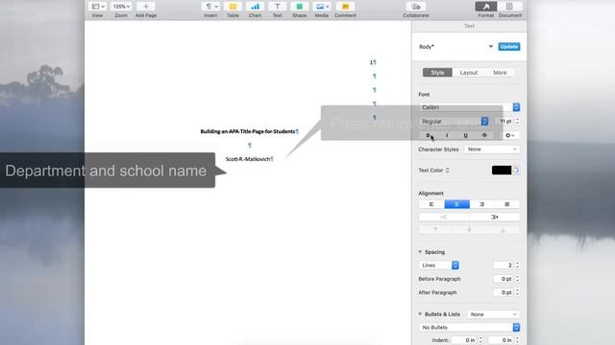The image size is (615, 345).
Task: Open the View options in toolbar
Action: pyautogui.click(x=97, y=7)
